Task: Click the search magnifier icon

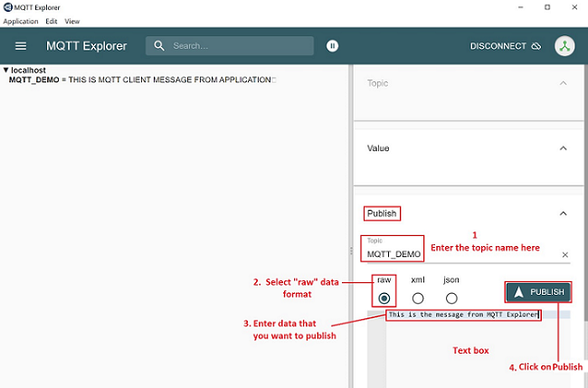Action: tap(159, 46)
